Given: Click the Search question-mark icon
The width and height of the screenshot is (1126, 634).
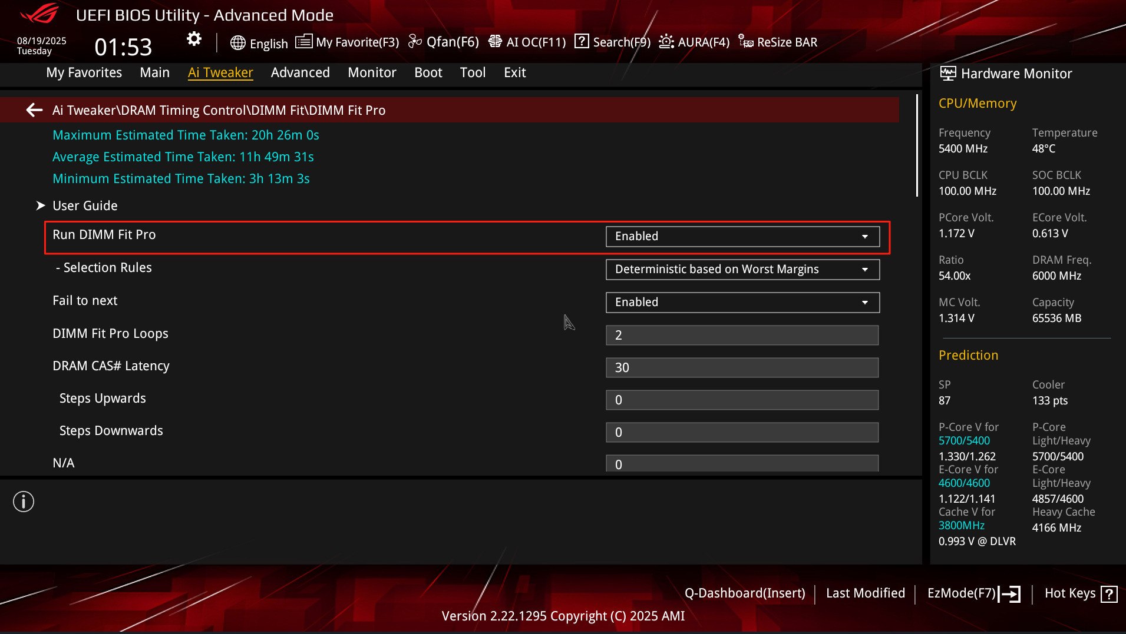Looking at the screenshot, I should click(x=582, y=41).
